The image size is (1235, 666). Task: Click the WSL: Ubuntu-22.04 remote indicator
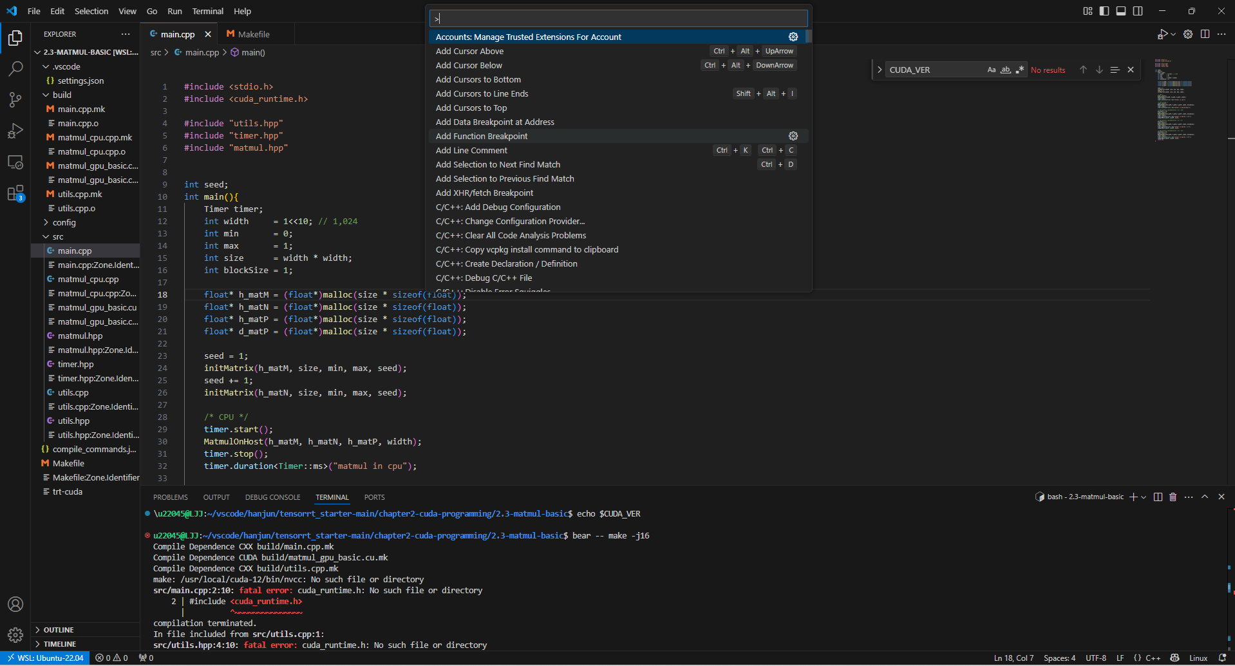(45, 658)
